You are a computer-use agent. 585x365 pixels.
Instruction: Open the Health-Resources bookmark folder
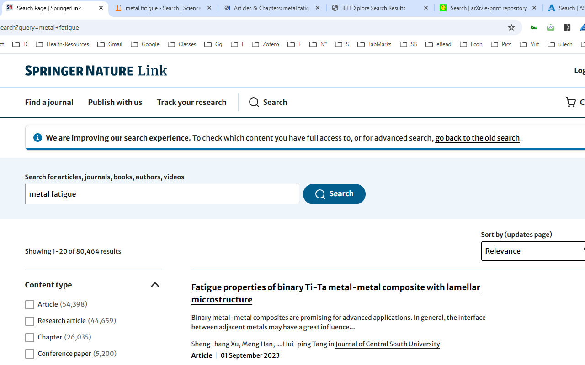[62, 44]
